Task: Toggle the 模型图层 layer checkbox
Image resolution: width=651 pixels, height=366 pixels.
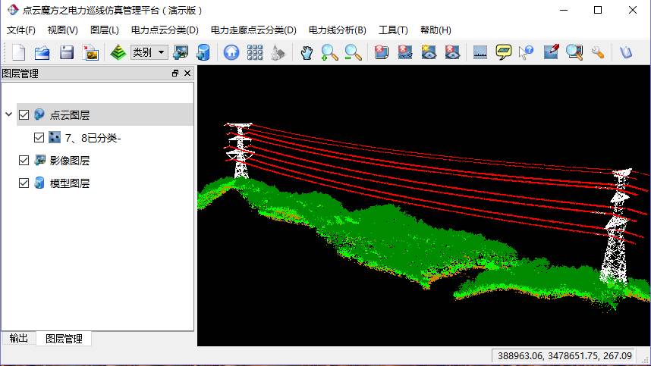Action: pyautogui.click(x=24, y=183)
